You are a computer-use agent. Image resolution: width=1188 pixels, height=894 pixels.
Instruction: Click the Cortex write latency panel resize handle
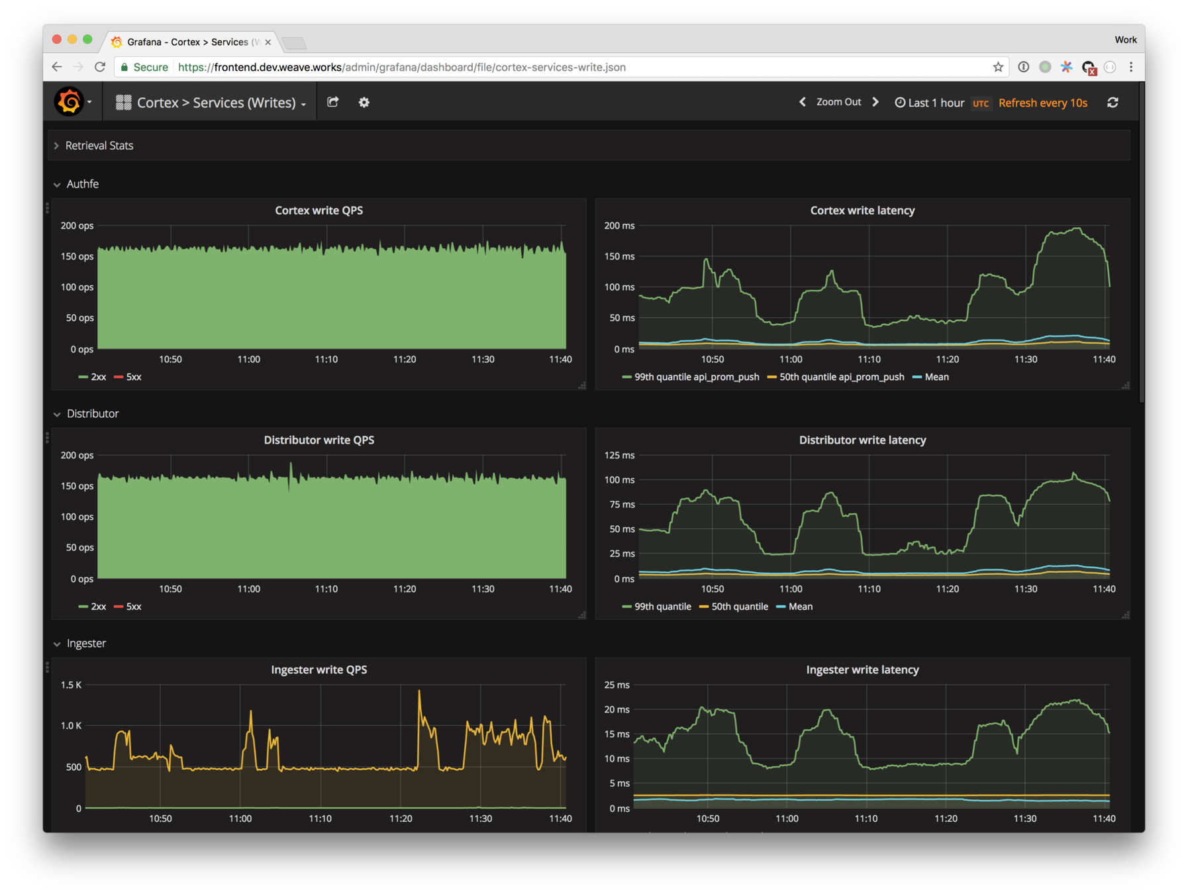point(1126,385)
